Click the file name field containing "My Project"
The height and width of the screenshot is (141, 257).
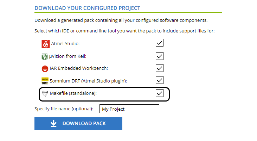(129, 109)
